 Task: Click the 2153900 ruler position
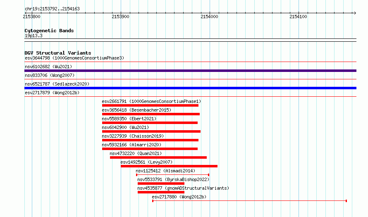(121, 17)
